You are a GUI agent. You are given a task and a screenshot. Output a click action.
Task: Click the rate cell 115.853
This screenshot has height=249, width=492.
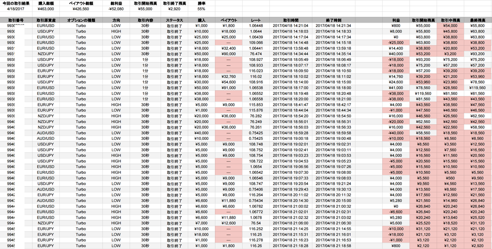(x=256, y=105)
